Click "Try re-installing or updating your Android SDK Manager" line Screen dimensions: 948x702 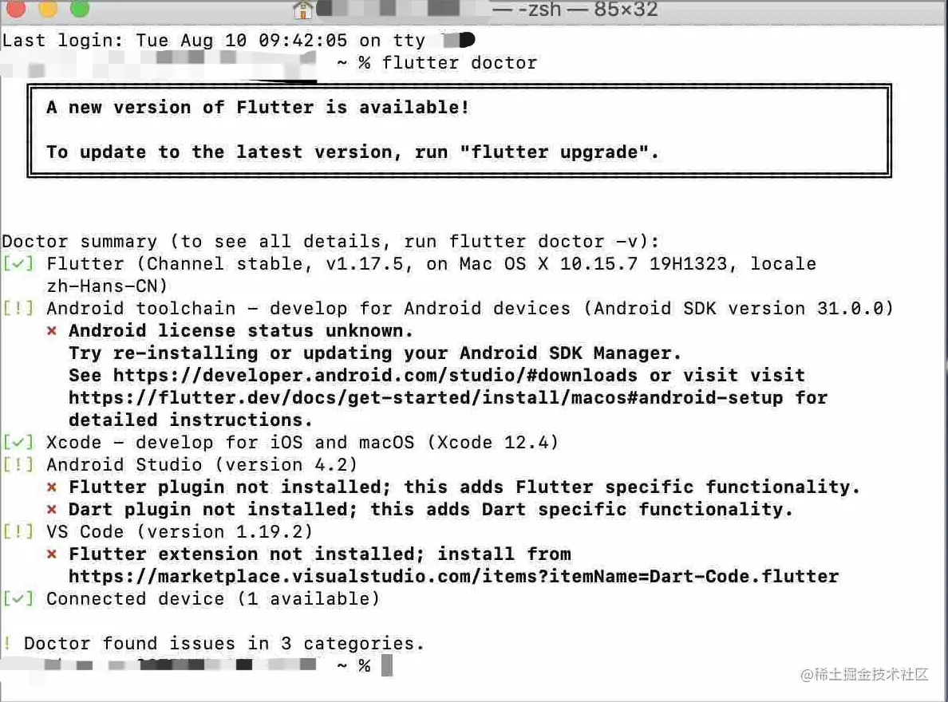point(375,353)
